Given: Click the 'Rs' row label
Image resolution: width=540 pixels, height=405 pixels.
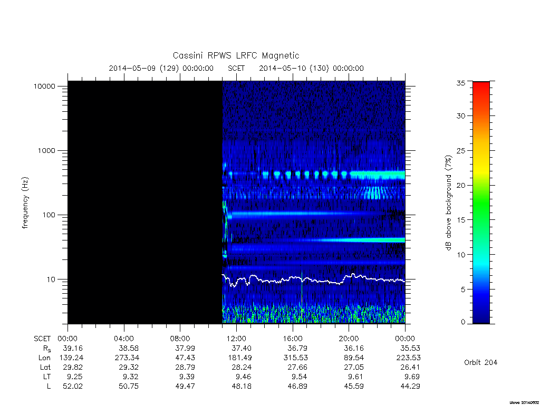Looking at the screenshot, I should [46, 349].
